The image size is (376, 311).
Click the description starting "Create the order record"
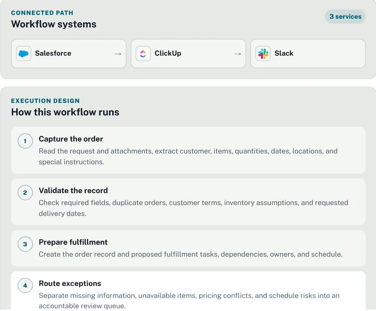pyautogui.click(x=191, y=254)
